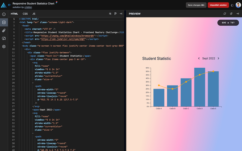
Task: Switch to the CSS tab
Action: coord(25,14)
